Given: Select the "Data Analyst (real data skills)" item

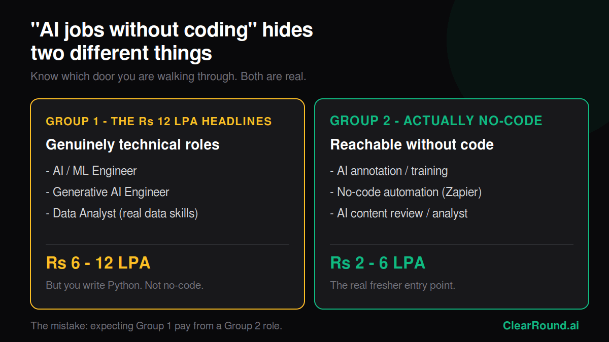Looking at the screenshot, I should click(x=122, y=213).
